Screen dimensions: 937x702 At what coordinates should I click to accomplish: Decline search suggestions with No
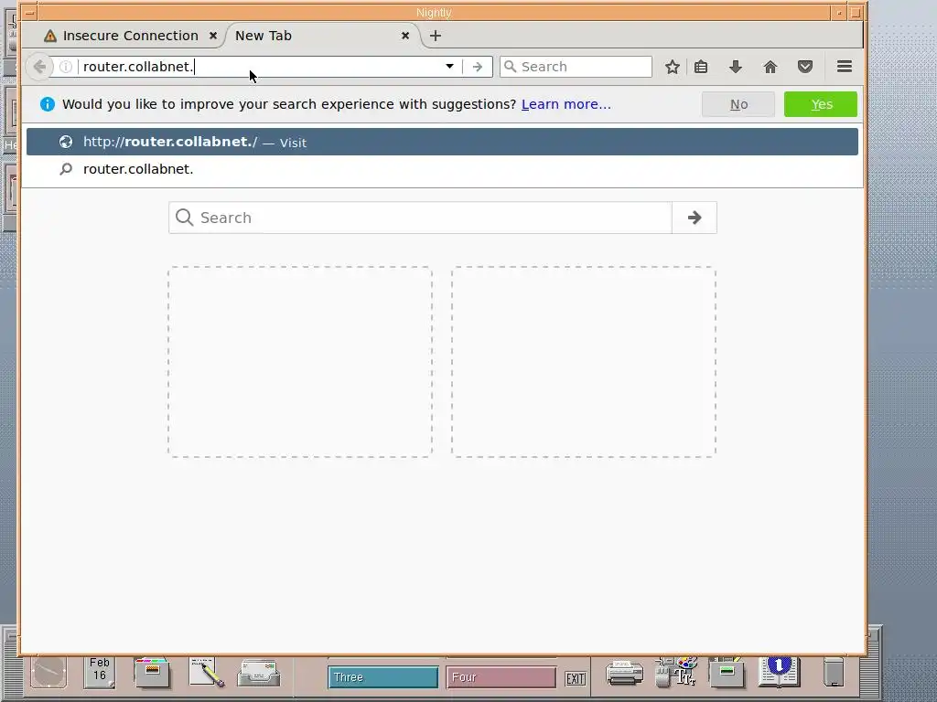pyautogui.click(x=738, y=104)
